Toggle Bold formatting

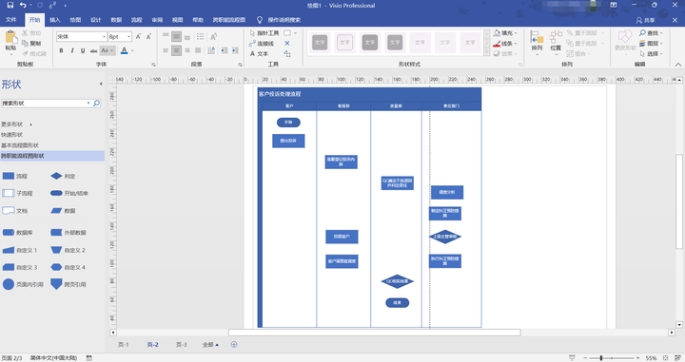pyautogui.click(x=61, y=50)
